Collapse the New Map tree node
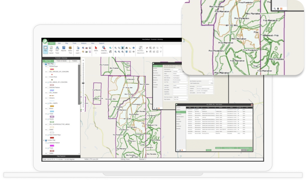 pyautogui.click(x=43, y=64)
